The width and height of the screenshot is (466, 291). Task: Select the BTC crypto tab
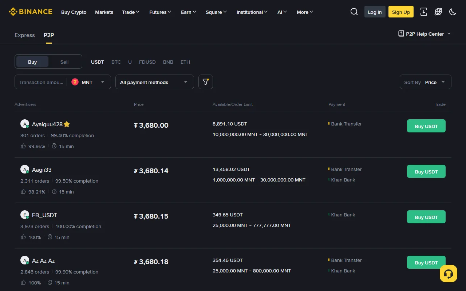(x=116, y=62)
